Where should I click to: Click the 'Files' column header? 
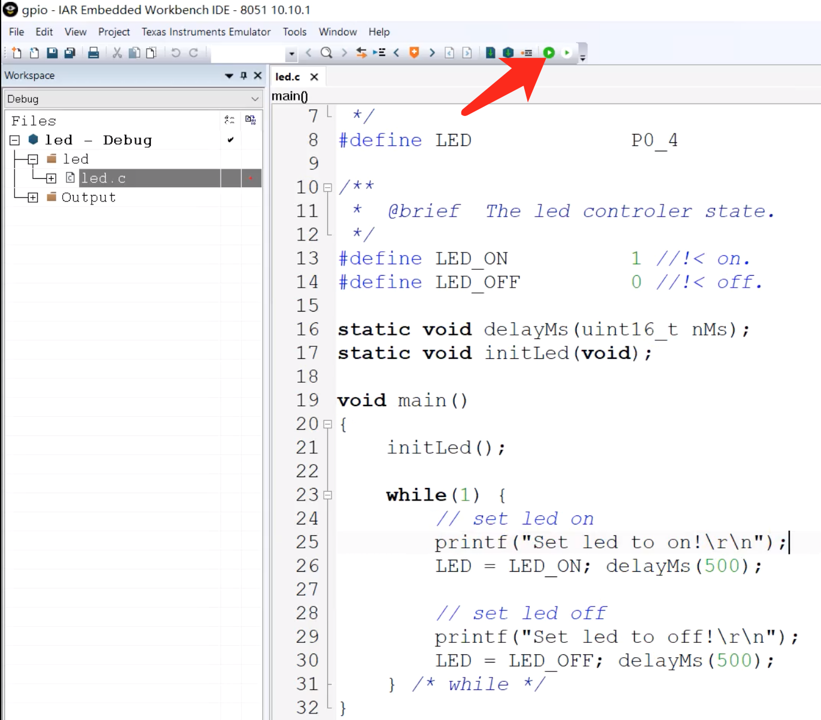coord(34,121)
